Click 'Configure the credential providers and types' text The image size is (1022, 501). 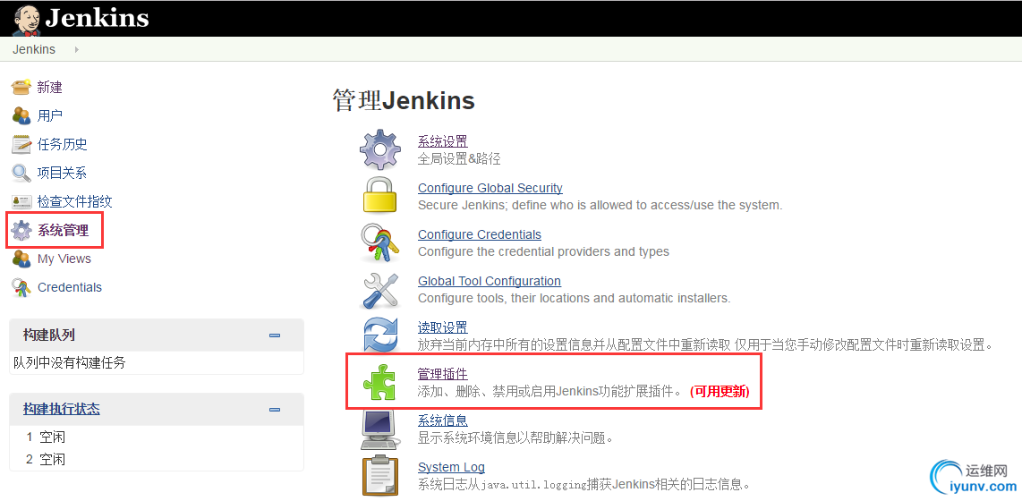[543, 251]
